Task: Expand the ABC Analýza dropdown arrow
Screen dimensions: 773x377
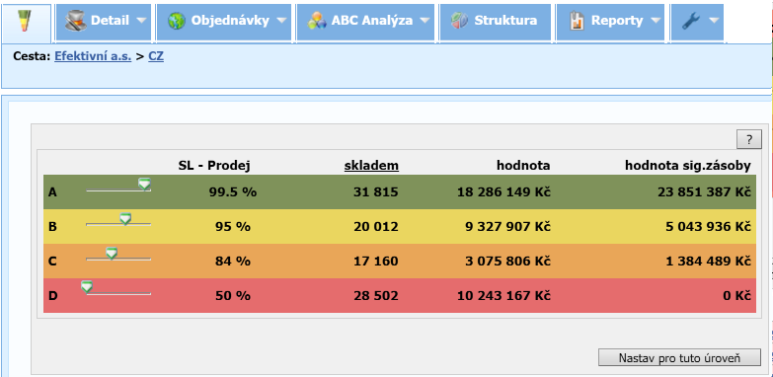Action: tap(425, 21)
